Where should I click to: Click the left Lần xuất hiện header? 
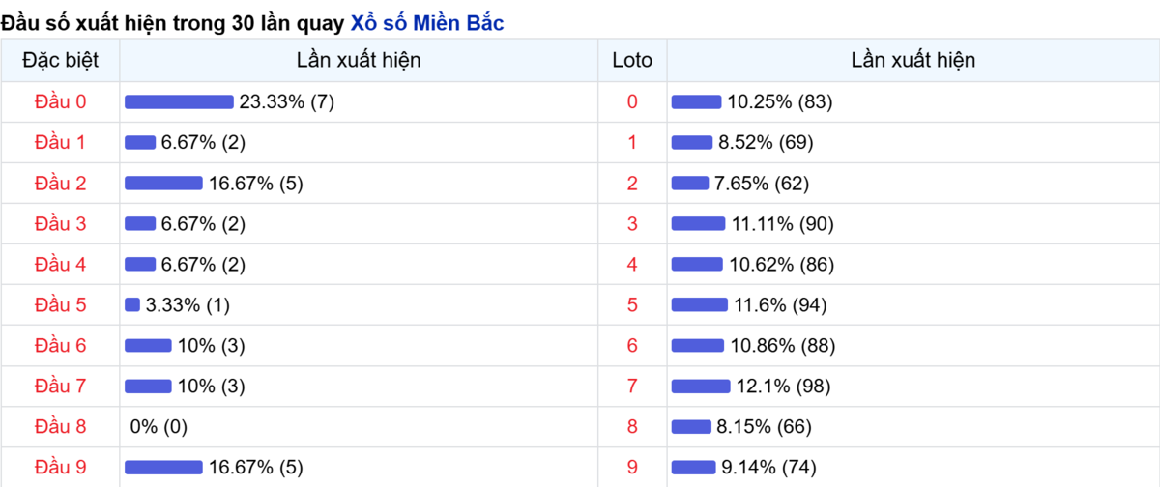point(359,60)
